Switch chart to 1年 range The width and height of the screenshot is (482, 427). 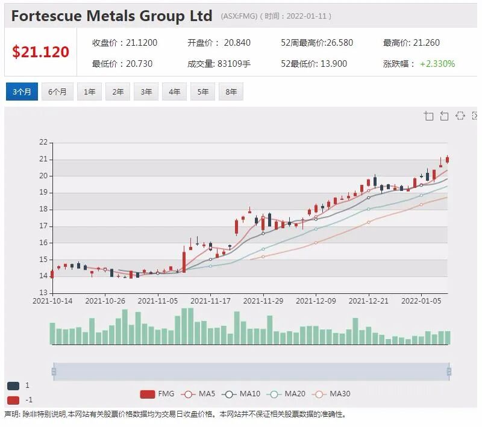[x=89, y=92]
